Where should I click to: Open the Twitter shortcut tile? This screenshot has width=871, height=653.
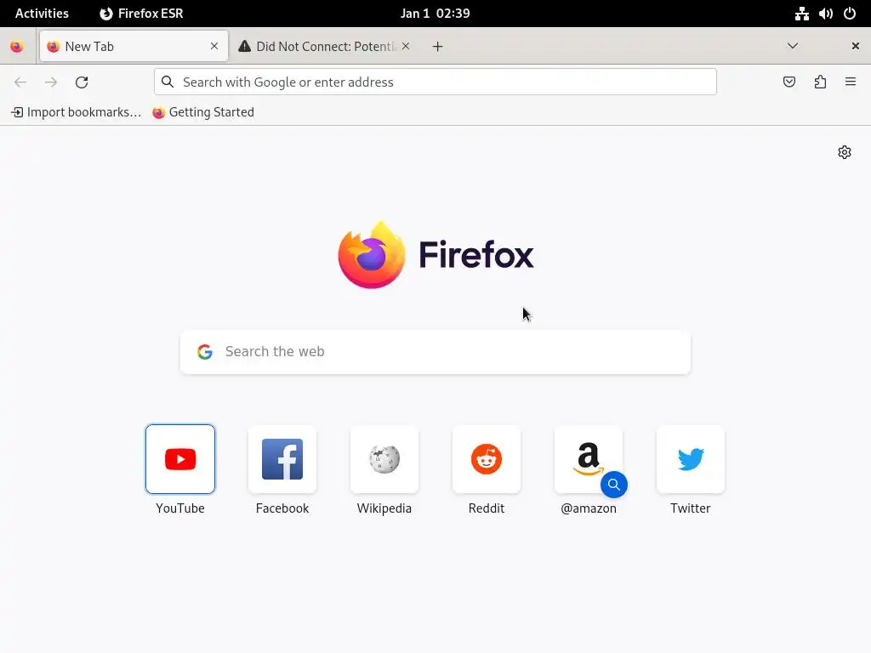click(x=691, y=459)
